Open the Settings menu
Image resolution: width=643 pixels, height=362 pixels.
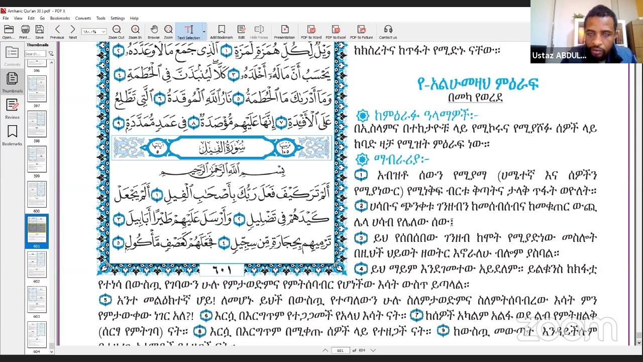[x=118, y=18]
